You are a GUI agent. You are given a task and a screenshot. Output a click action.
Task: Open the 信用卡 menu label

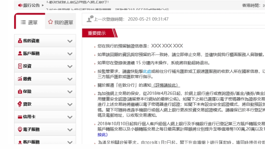point(29,117)
